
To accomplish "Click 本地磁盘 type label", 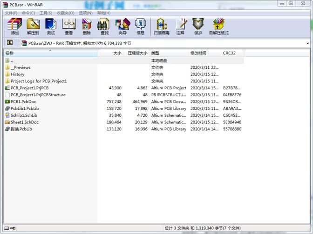I will click(159, 60).
